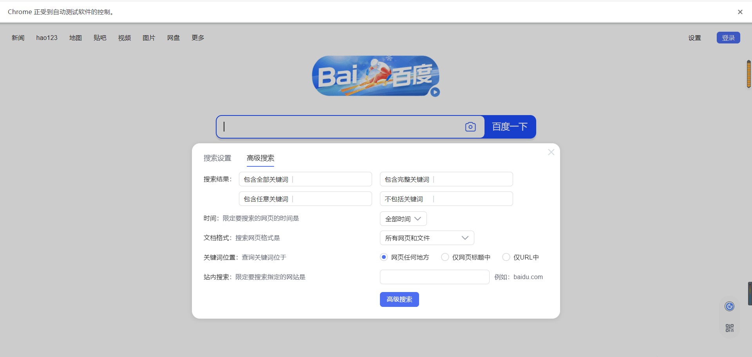Click the 限定要搜索的网页的时间是 text
The height and width of the screenshot is (357, 752).
[261, 218]
